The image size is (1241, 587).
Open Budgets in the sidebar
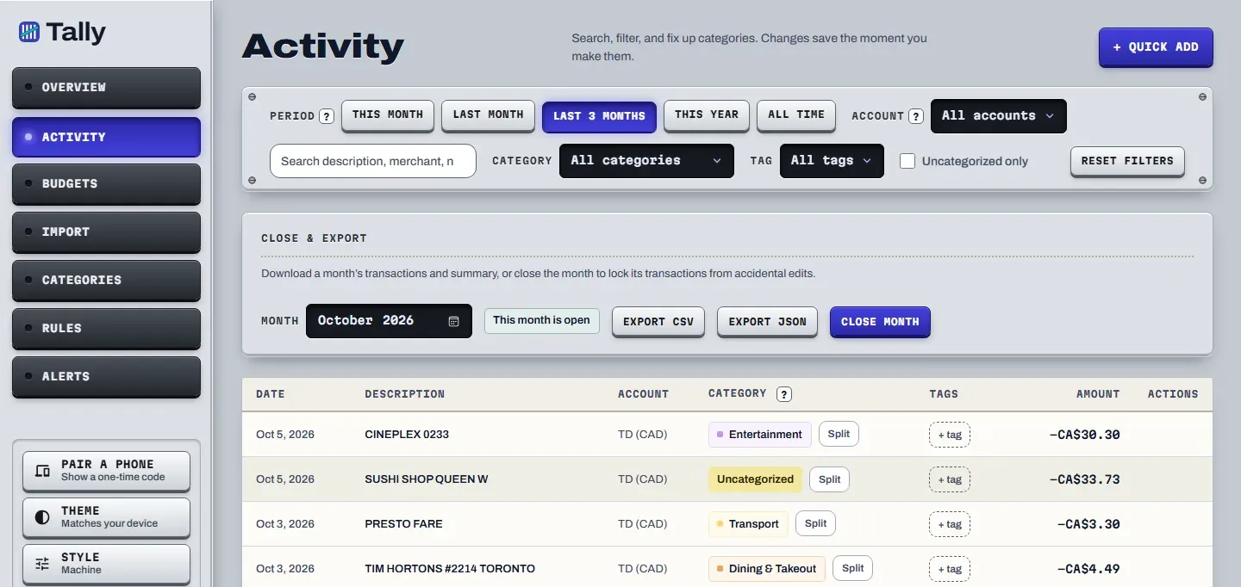point(106,184)
